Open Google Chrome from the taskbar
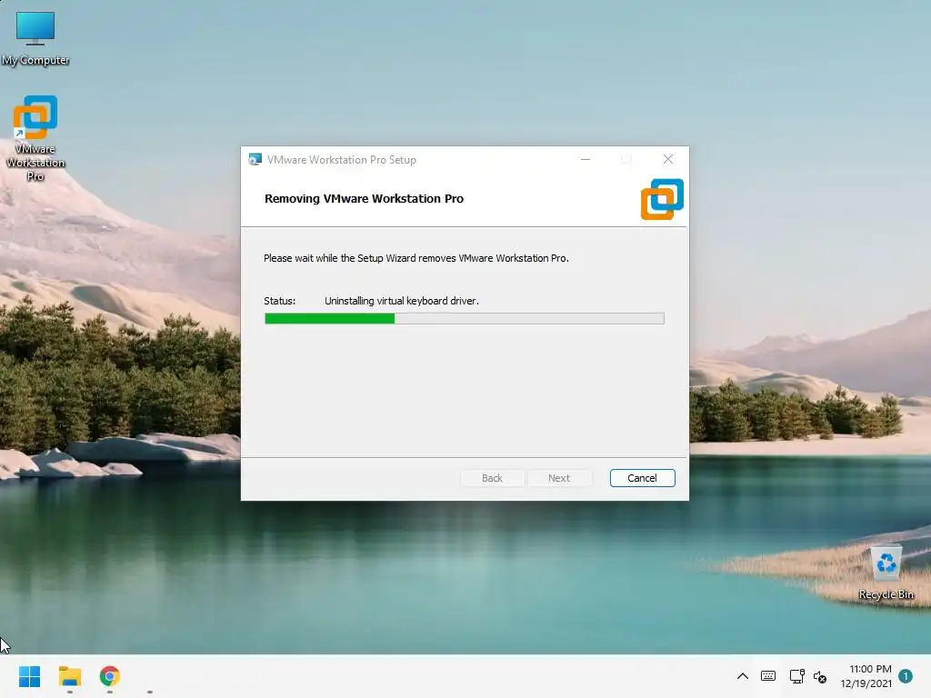The width and height of the screenshot is (931, 698). [110, 676]
